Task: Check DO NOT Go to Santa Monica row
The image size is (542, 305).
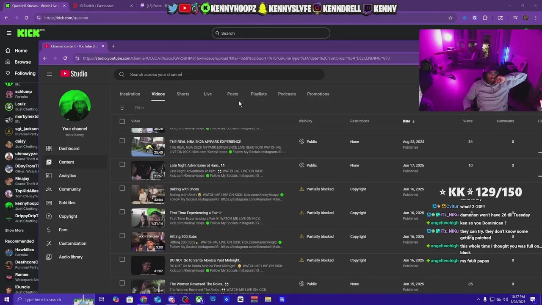Action: [122, 259]
